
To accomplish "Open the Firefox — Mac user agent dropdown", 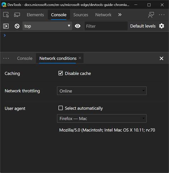I will point(102,118).
